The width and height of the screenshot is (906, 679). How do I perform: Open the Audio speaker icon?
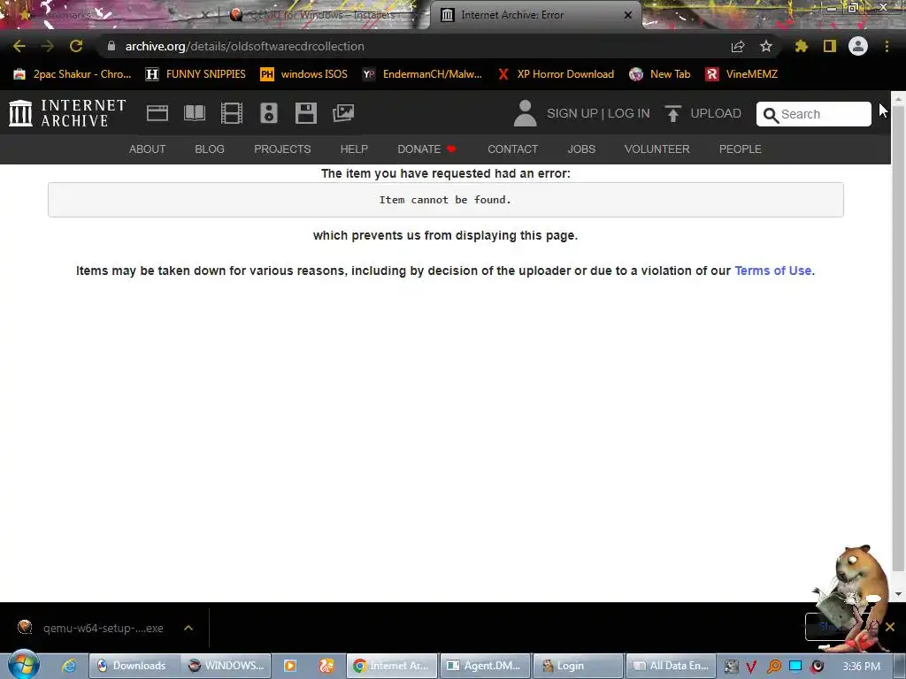[x=269, y=113]
